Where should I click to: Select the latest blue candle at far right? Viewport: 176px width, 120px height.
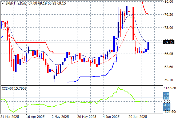(x=148, y=46)
